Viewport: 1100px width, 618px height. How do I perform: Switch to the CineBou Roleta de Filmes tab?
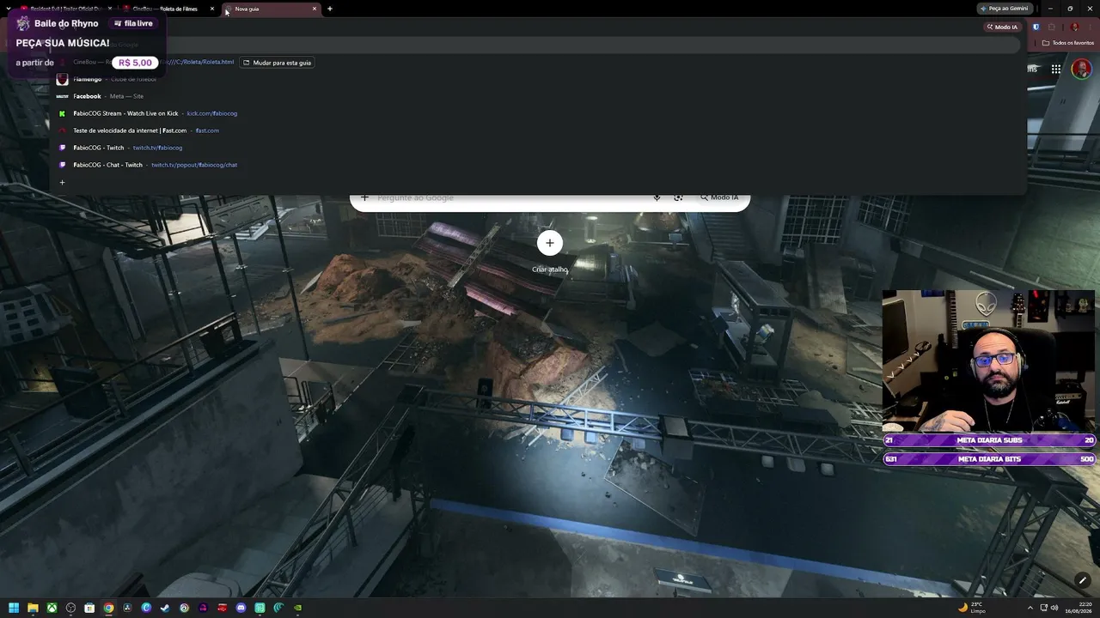click(x=166, y=9)
